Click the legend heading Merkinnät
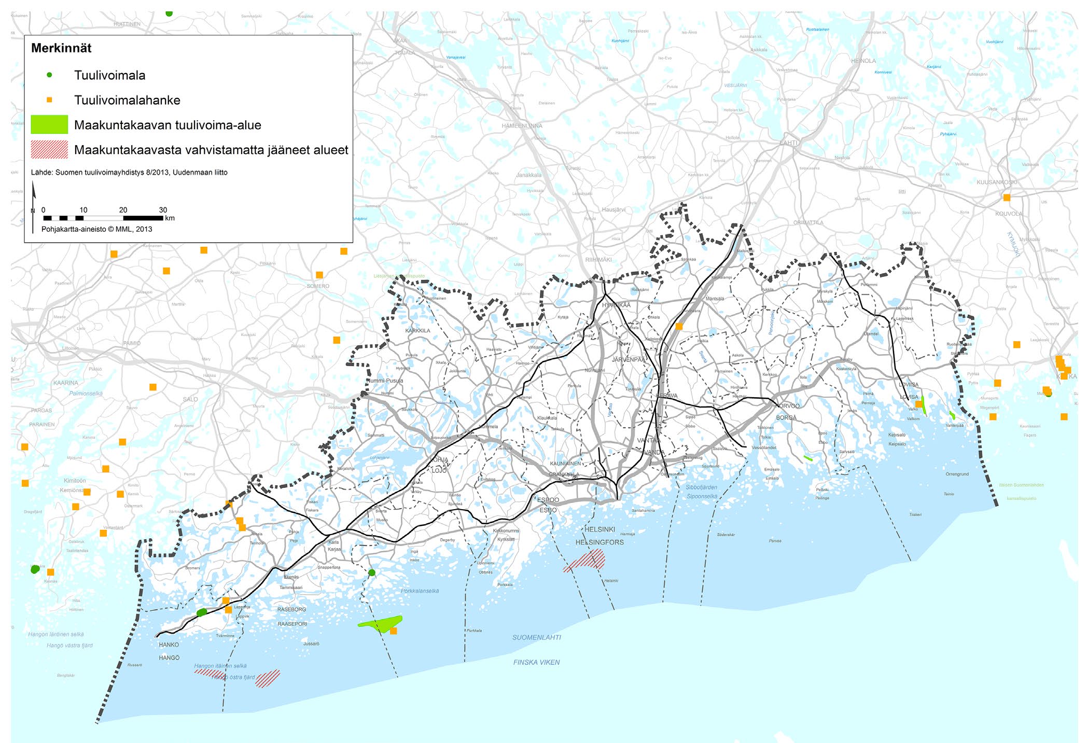The height and width of the screenshot is (743, 1088). click(61, 48)
